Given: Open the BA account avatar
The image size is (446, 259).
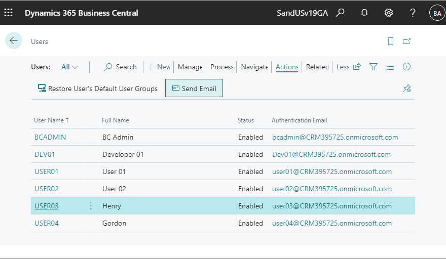Looking at the screenshot, I should click(437, 13).
